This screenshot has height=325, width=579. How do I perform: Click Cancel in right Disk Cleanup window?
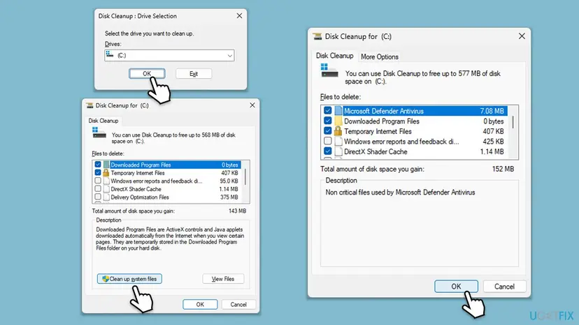coord(504,287)
